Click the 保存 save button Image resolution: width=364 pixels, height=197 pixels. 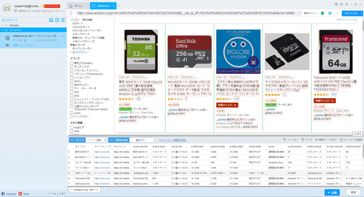point(354,192)
